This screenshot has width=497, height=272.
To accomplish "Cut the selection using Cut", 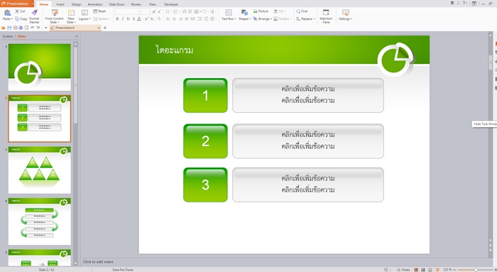I will tap(20, 11).
